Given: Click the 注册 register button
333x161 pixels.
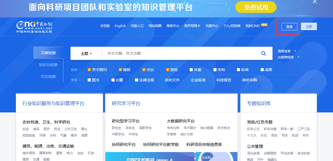Looking at the screenshot, I should click(309, 26).
